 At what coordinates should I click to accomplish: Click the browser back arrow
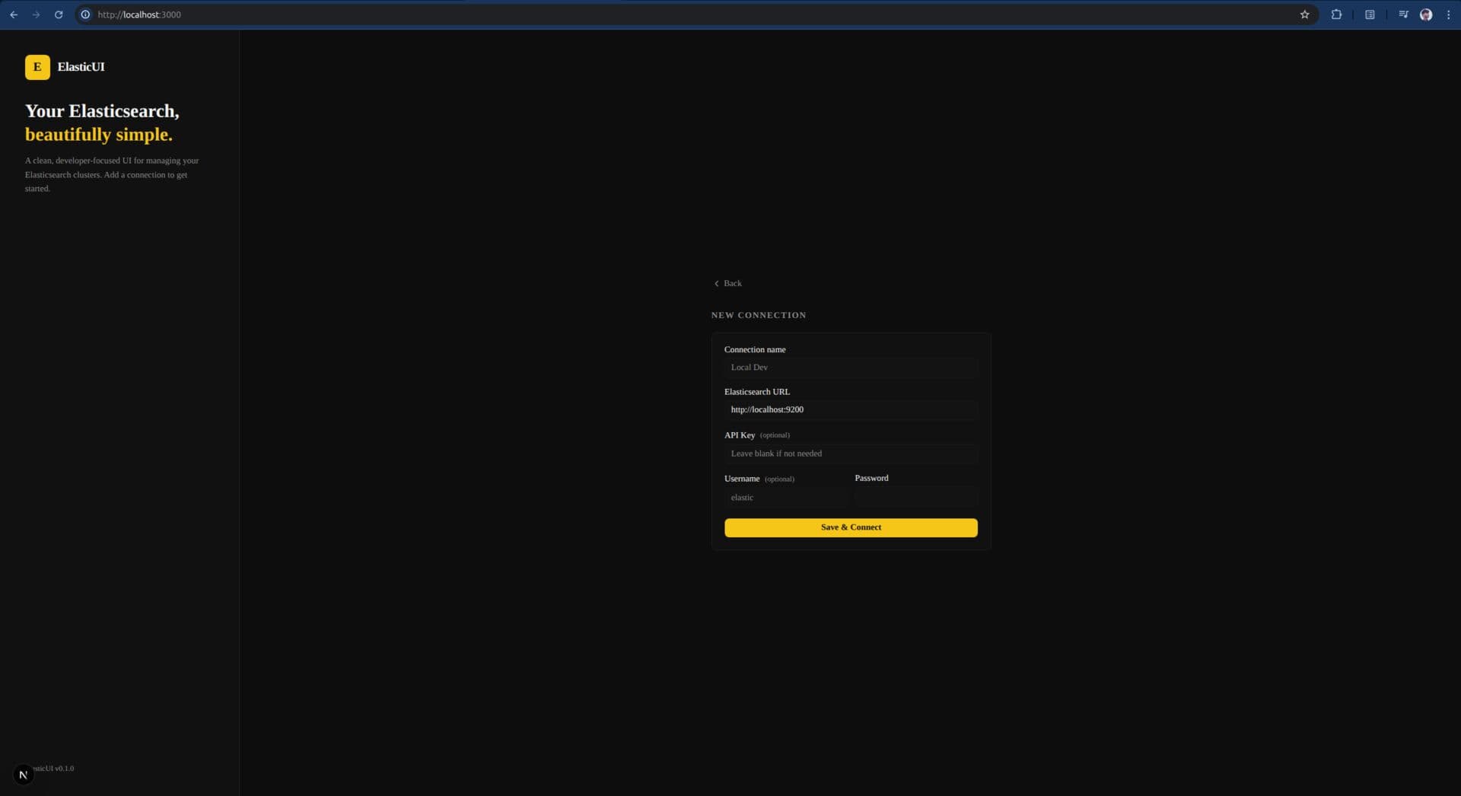(14, 14)
